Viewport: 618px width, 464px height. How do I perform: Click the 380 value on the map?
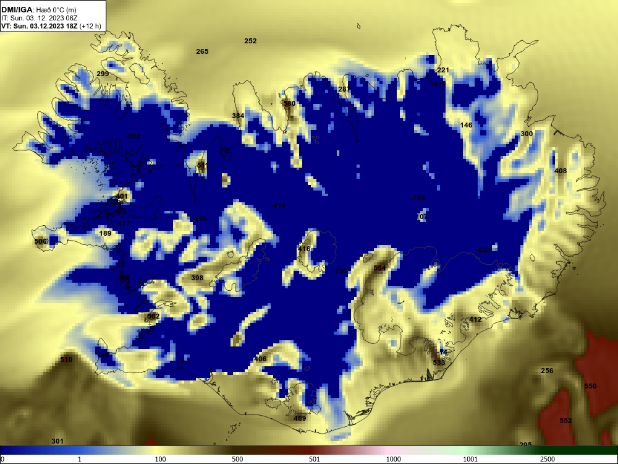[x=289, y=103]
